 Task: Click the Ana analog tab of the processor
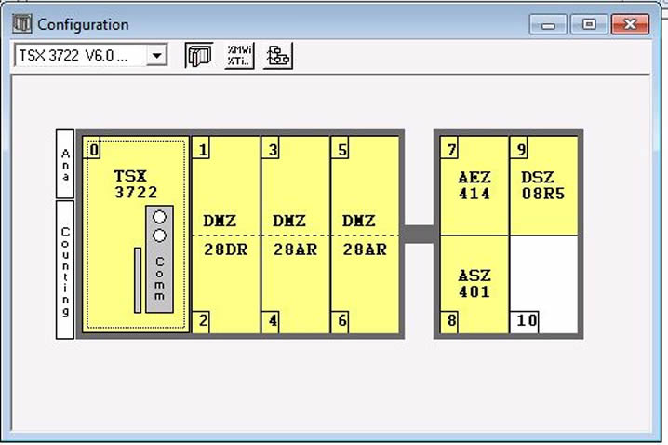[65, 164]
